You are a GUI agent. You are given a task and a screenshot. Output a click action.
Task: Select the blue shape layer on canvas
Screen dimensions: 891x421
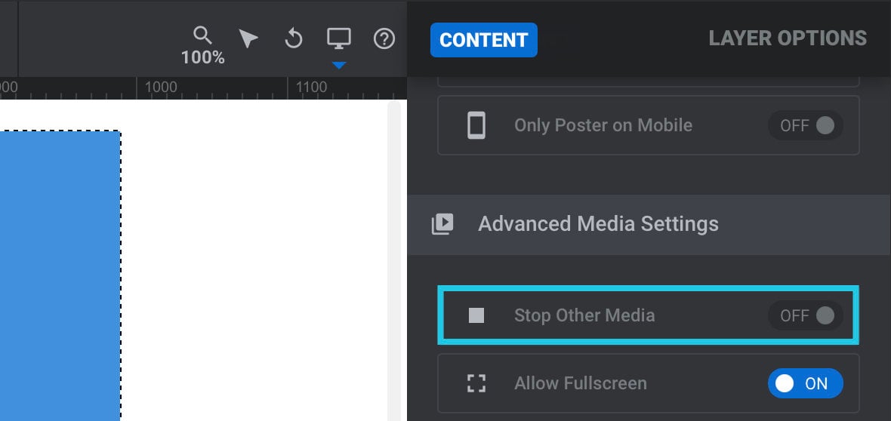click(60, 275)
